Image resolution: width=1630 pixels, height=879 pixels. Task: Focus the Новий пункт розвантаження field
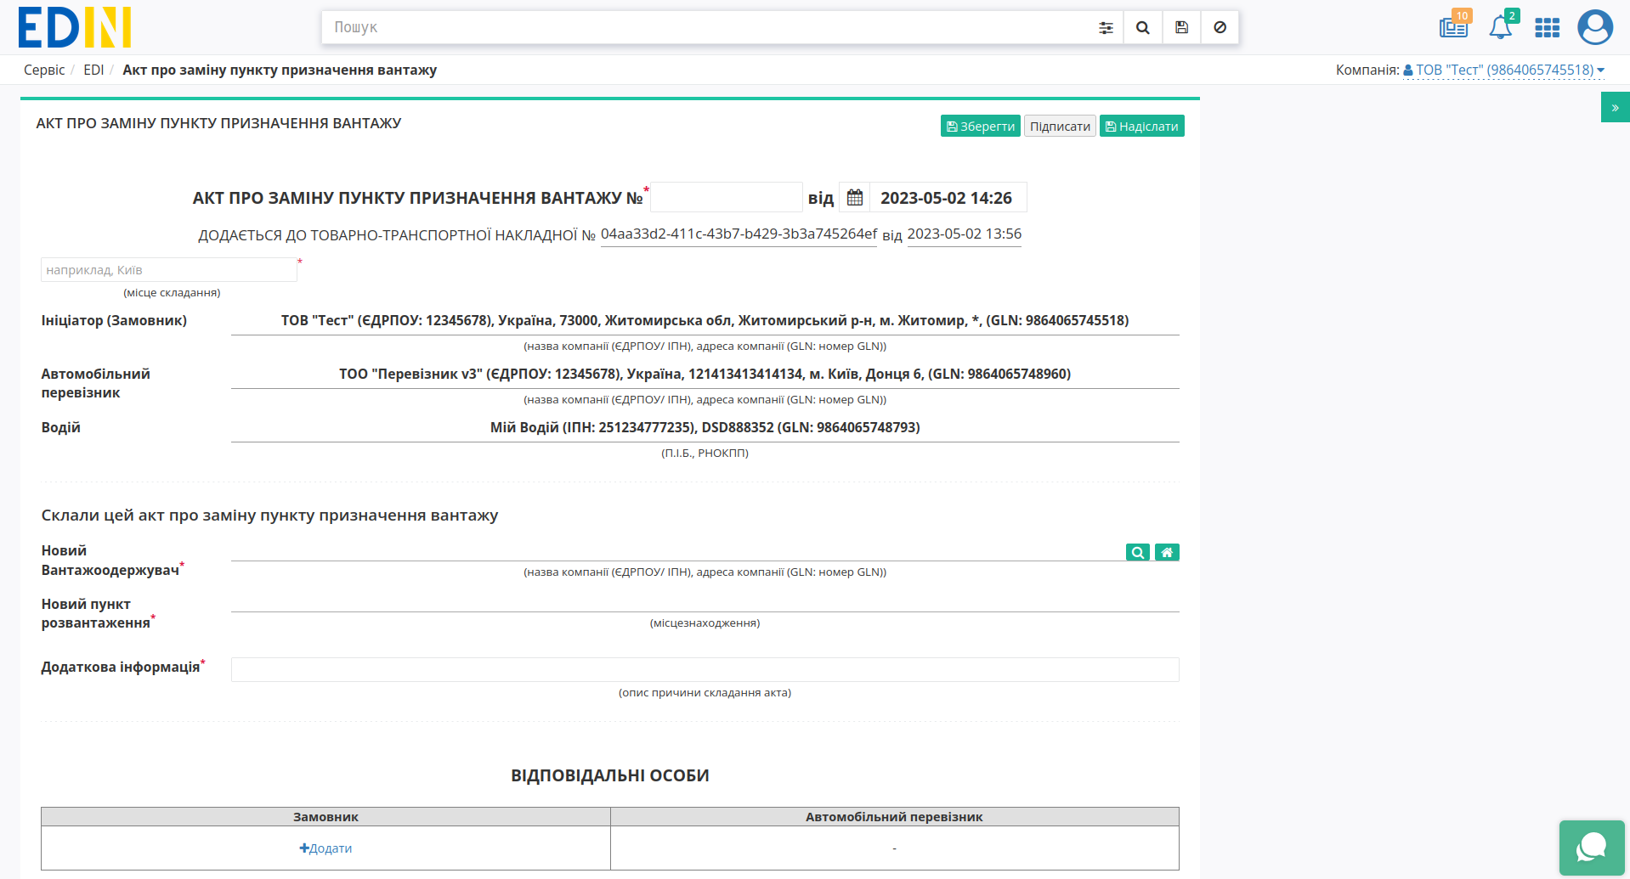[705, 601]
